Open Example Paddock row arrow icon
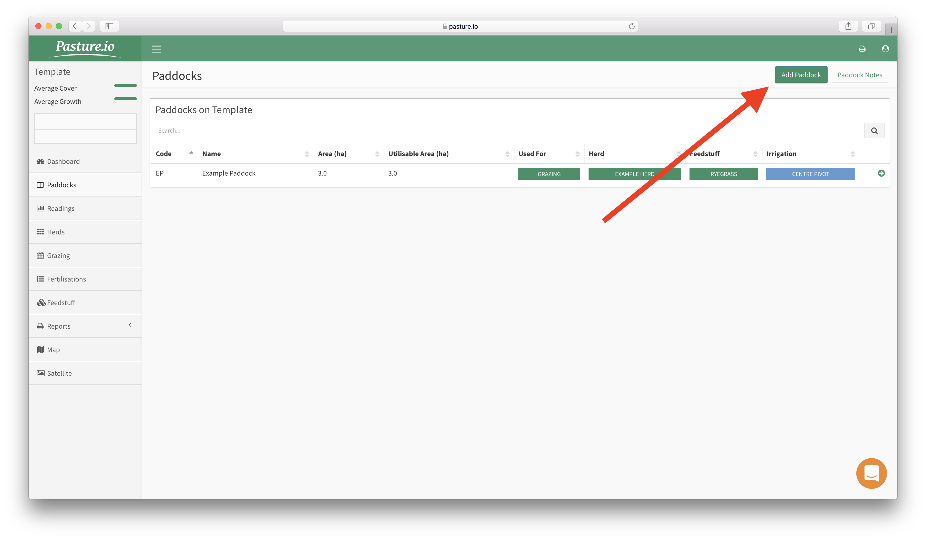 coord(881,173)
